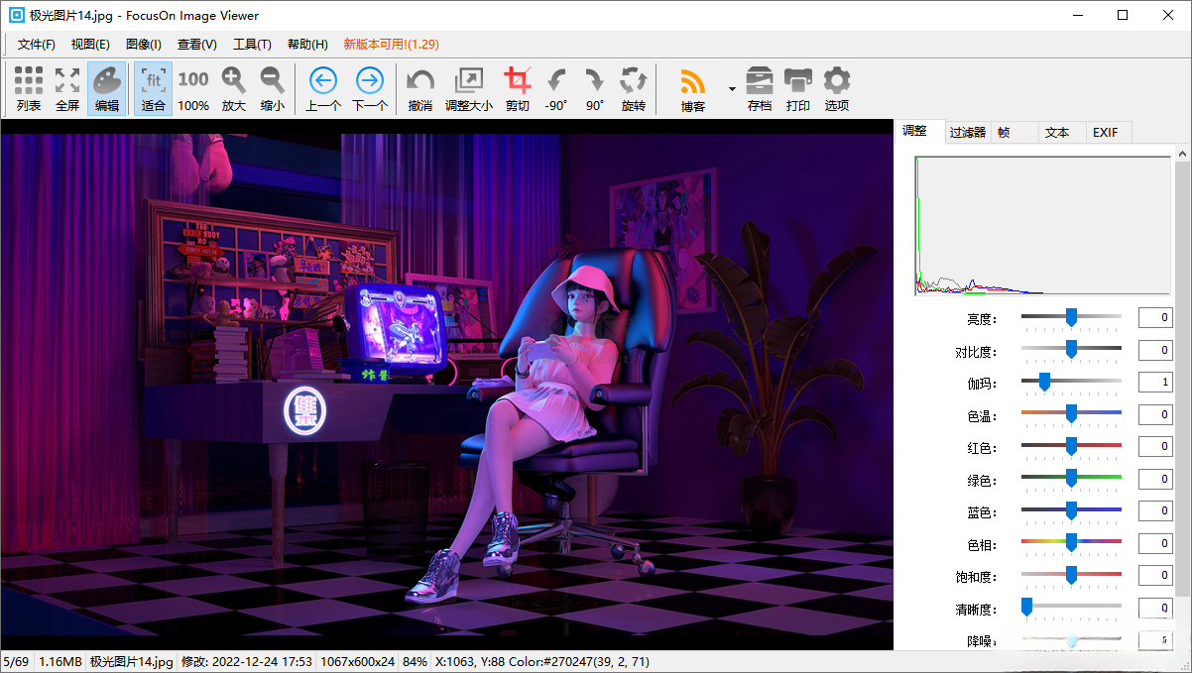Image resolution: width=1192 pixels, height=673 pixels.
Task: Click the new version available link
Action: click(x=391, y=45)
